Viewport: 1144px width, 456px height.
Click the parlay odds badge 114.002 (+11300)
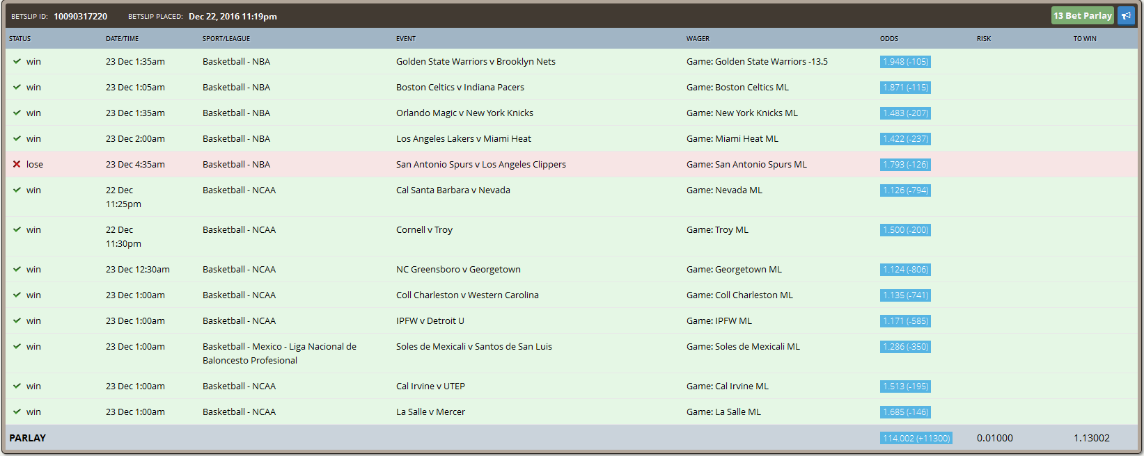[x=916, y=439]
